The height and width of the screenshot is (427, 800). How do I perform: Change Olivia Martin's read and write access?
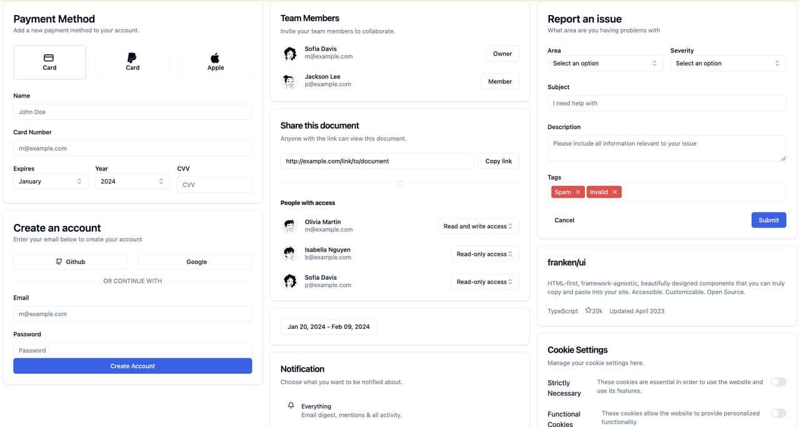[x=478, y=226]
